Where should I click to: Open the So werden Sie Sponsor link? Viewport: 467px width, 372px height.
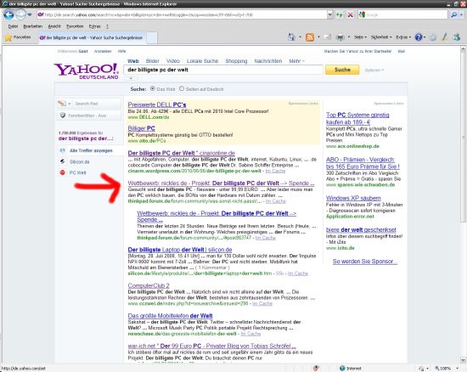click(x=364, y=262)
